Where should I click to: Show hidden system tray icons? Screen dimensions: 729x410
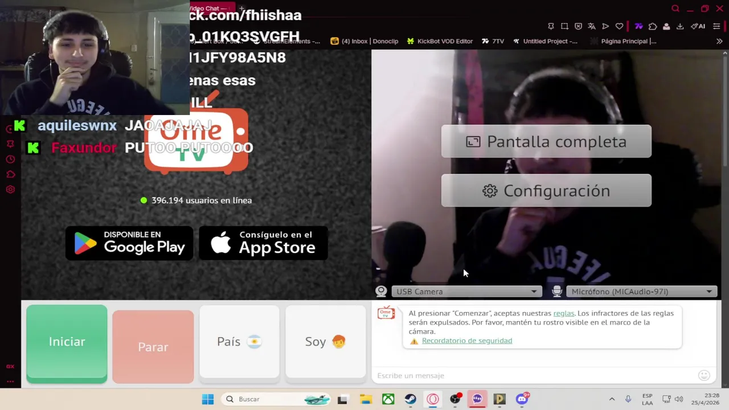(x=612, y=399)
